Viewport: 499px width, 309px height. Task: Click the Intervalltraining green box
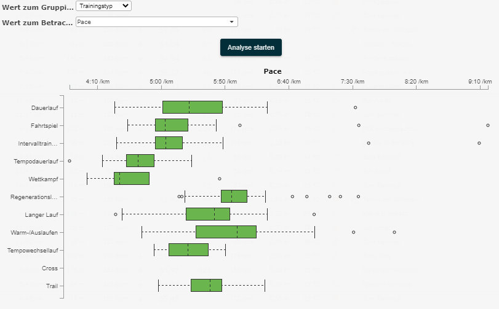coord(169,143)
